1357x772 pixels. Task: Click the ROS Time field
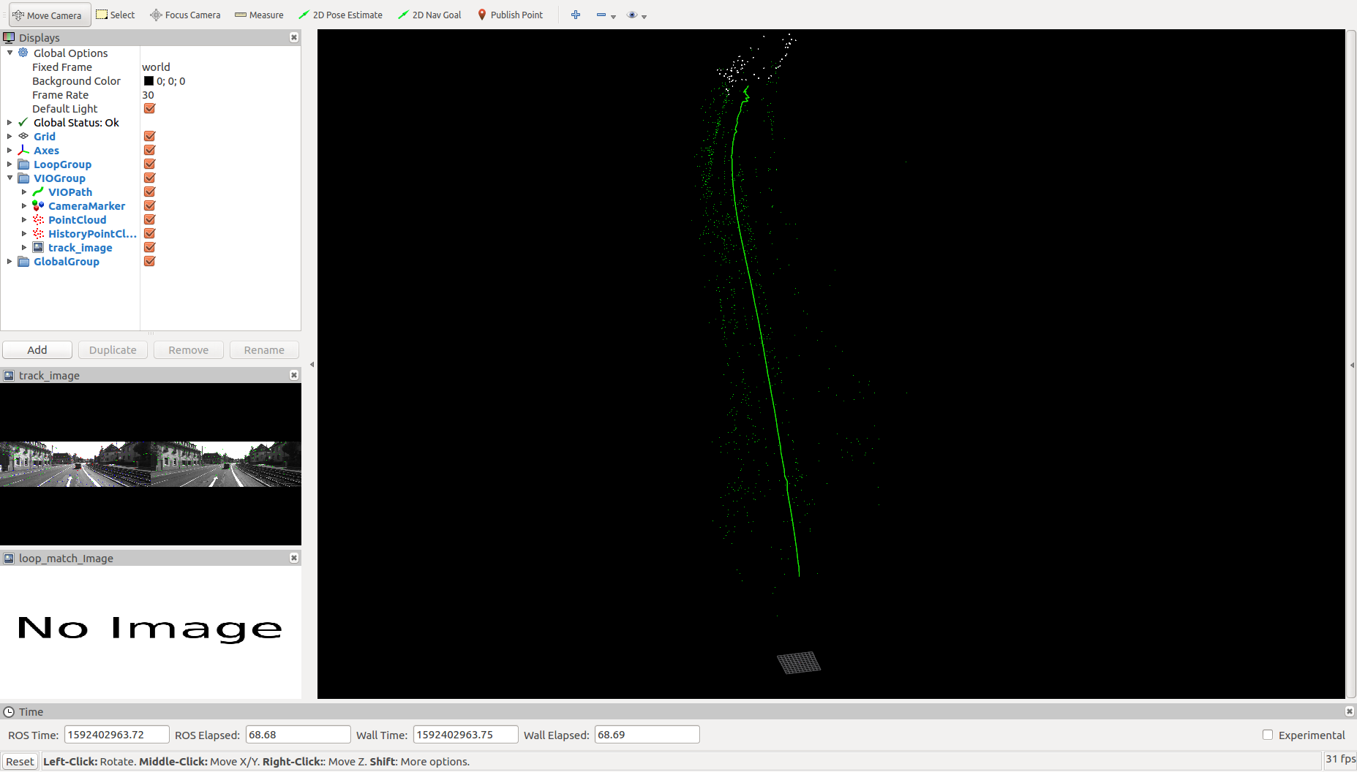[x=116, y=735]
